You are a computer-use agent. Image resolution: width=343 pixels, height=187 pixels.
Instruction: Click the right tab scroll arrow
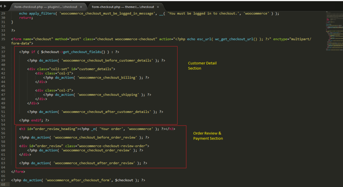click(x=5, y=6)
